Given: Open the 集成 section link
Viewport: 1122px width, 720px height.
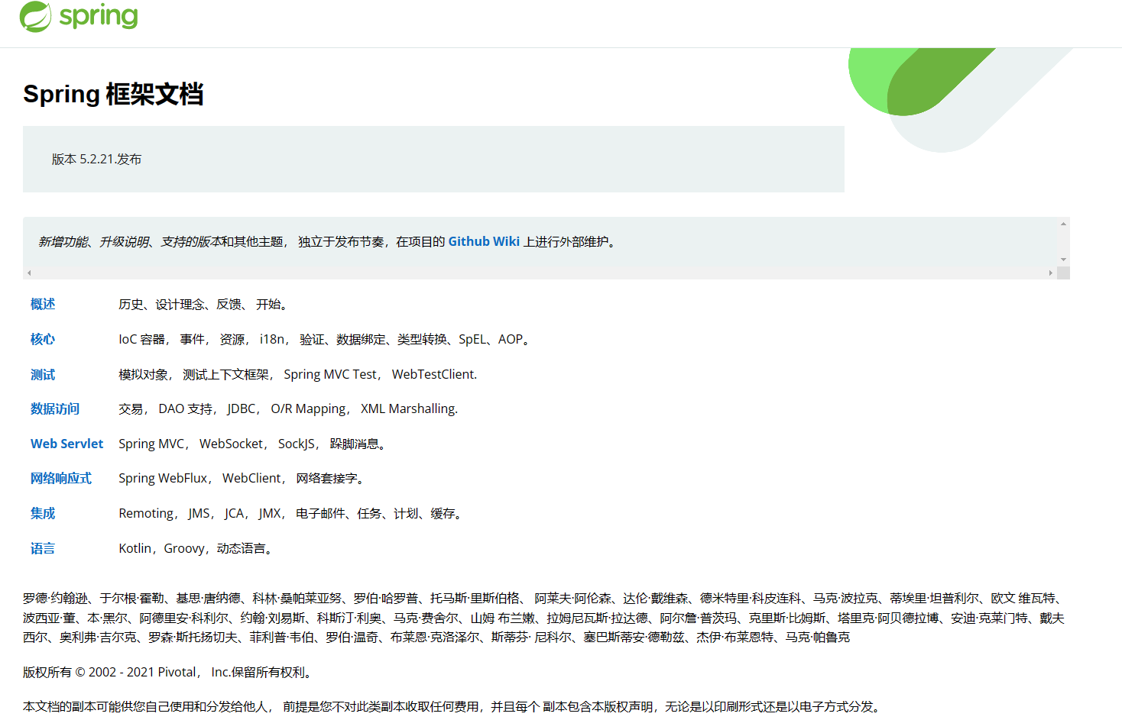Looking at the screenshot, I should tap(42, 513).
